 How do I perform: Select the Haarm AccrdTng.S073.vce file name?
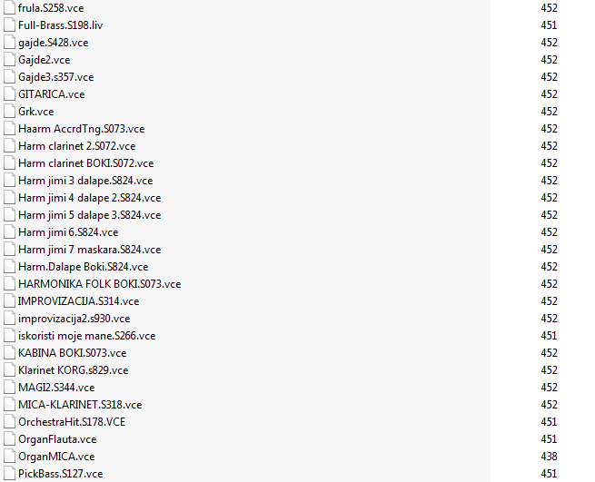(x=81, y=129)
